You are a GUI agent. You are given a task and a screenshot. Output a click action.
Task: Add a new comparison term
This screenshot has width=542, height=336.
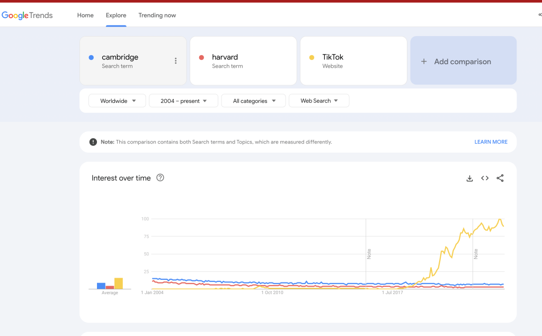(463, 60)
